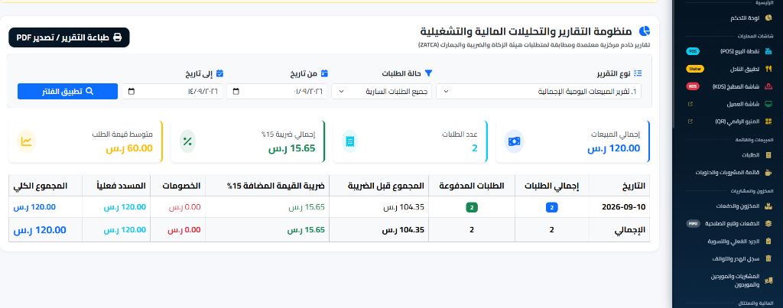The image size is (783, 308).
Task: Click the red 0.00 ر.س discount in the الإجمالي row
Action: tap(184, 230)
